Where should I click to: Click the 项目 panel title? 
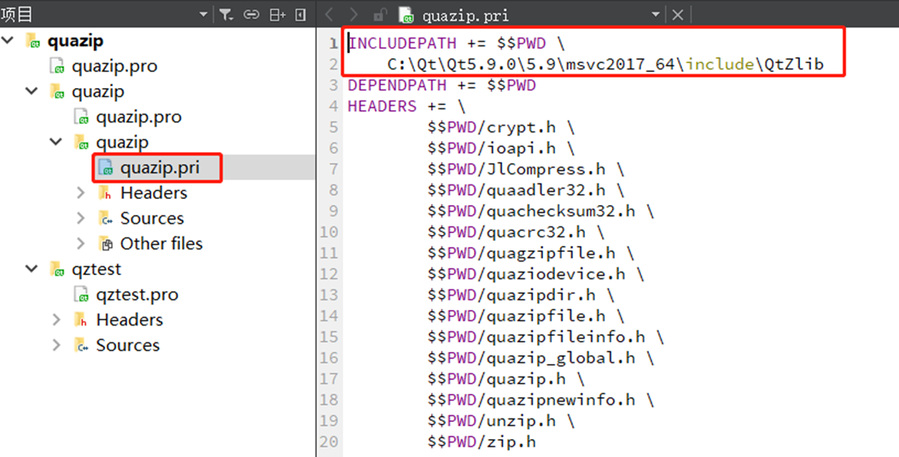tap(16, 15)
